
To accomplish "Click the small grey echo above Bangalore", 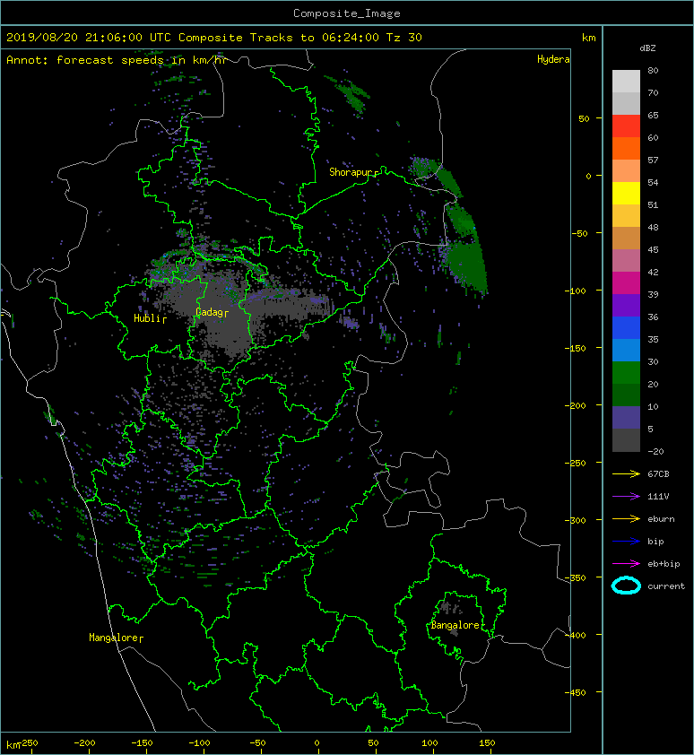I will 450,608.
